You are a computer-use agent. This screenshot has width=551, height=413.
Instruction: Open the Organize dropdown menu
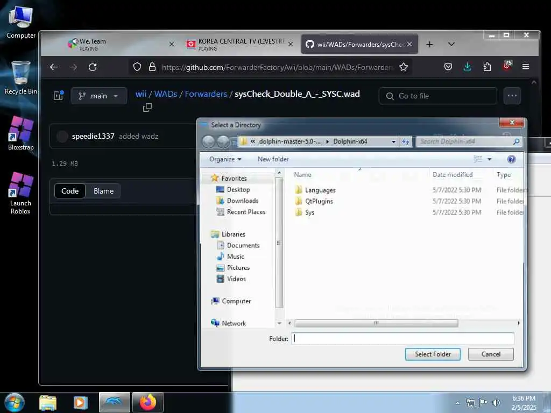tap(225, 159)
